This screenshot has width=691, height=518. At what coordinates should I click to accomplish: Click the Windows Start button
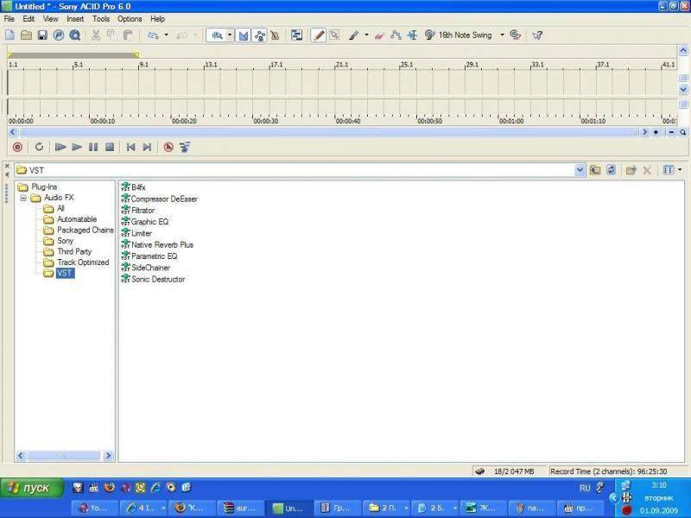[32, 488]
